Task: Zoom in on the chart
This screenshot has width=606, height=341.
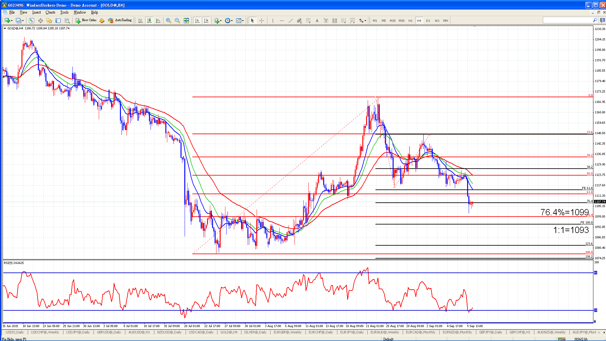Action: pos(169,21)
